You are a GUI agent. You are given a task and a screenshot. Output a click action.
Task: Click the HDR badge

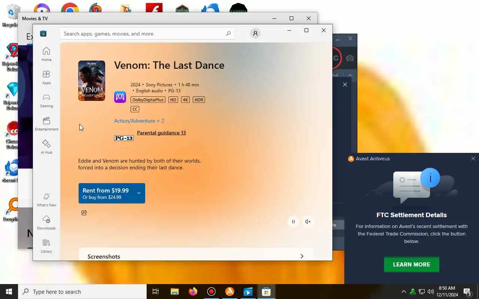point(199,100)
